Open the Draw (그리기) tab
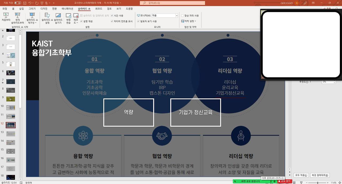The image size is (342, 184). click(x=32, y=9)
